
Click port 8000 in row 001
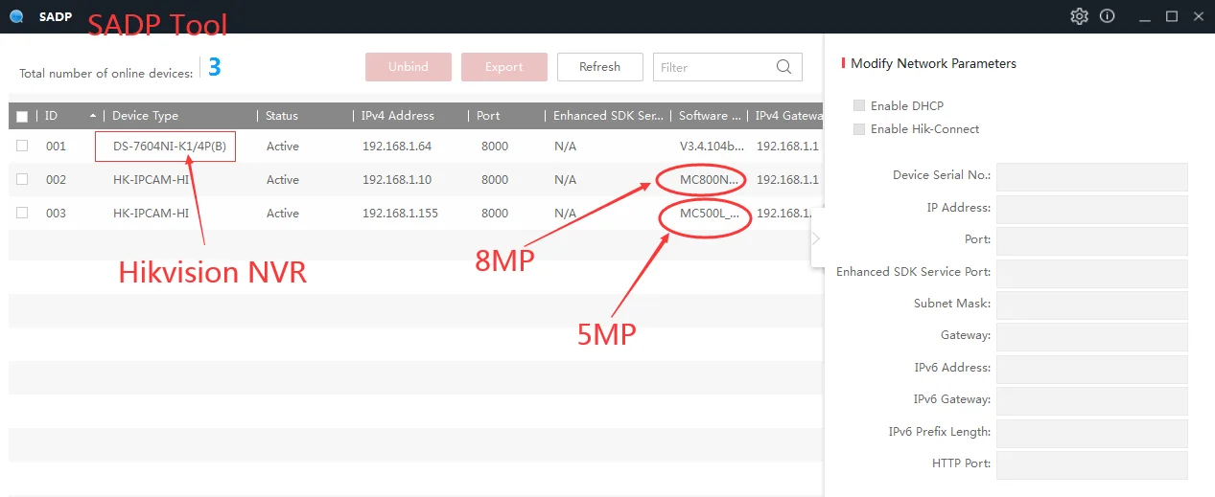pos(495,147)
